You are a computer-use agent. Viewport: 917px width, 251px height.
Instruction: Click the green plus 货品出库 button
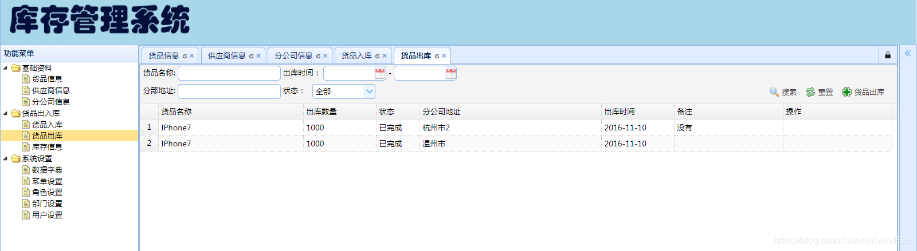pos(863,92)
